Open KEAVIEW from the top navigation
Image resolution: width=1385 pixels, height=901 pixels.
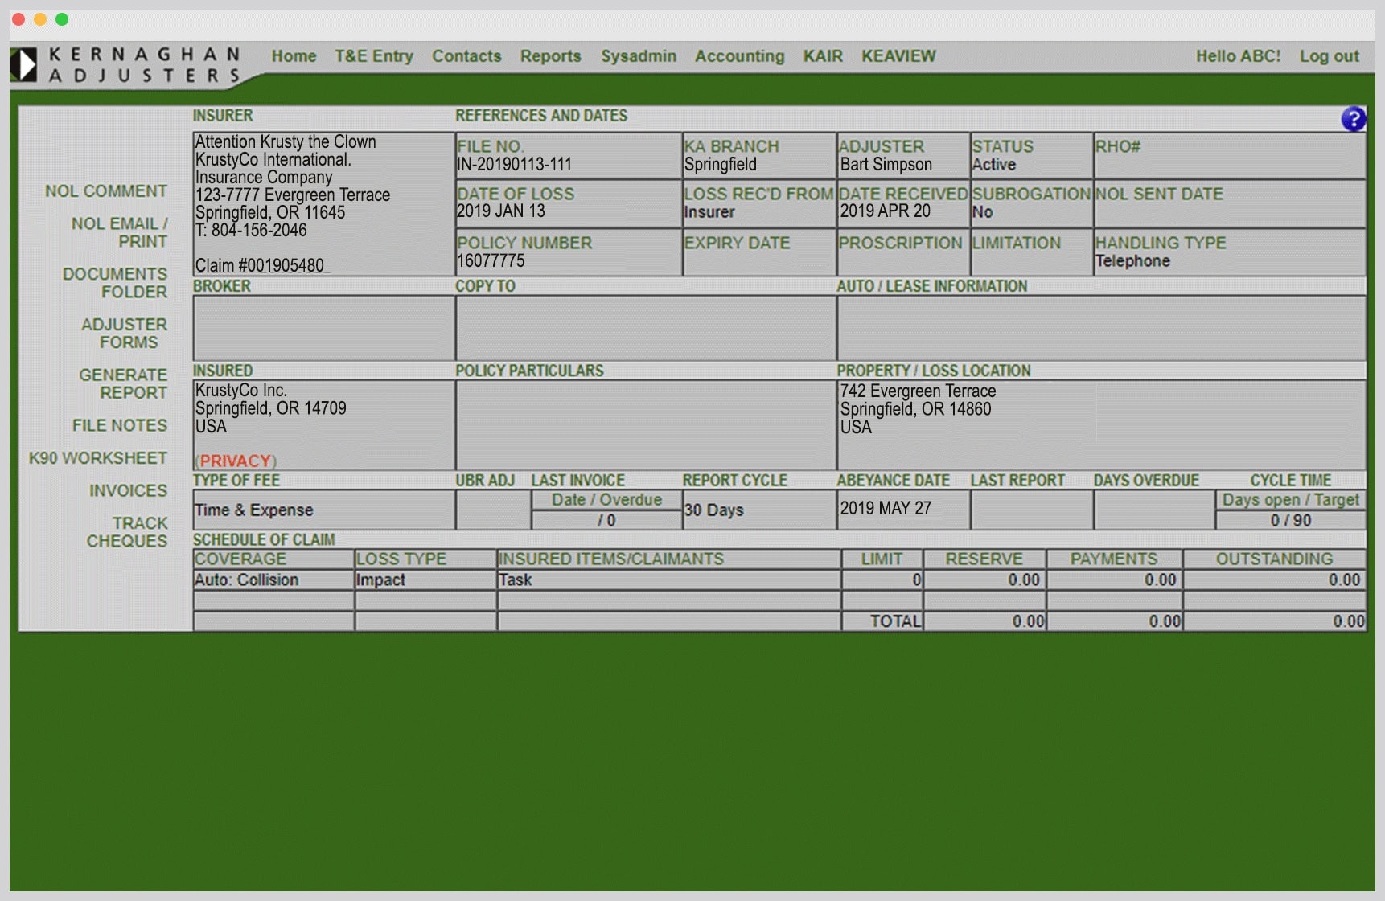pos(898,56)
